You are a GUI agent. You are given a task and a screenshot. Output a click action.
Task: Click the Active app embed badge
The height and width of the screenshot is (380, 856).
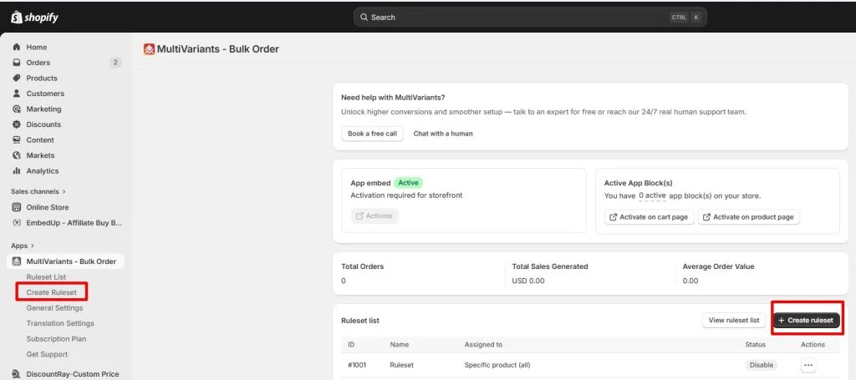409,183
